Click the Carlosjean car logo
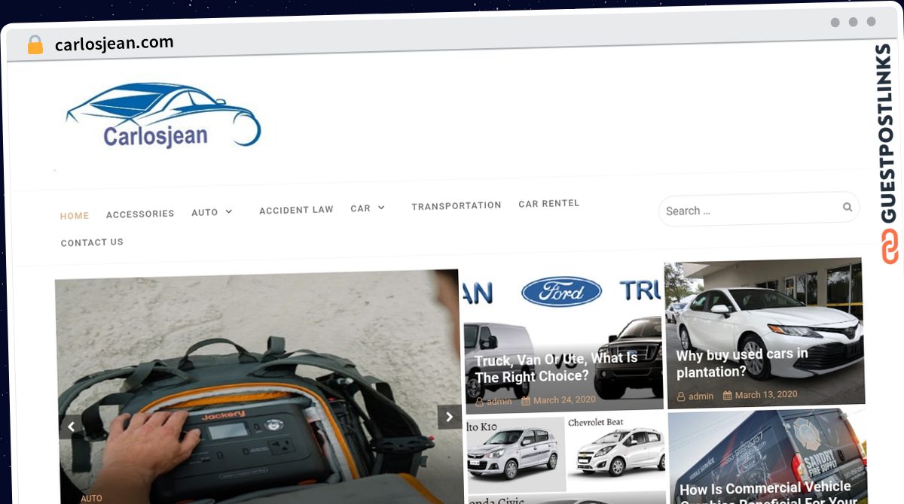Screen dimensions: 904x504 tap(163, 114)
